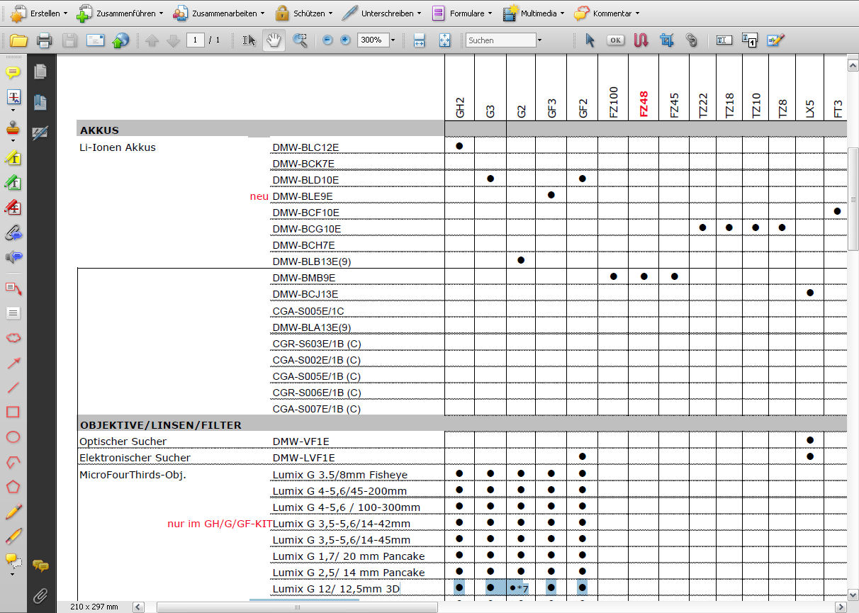Fit entire page in window

click(x=444, y=40)
